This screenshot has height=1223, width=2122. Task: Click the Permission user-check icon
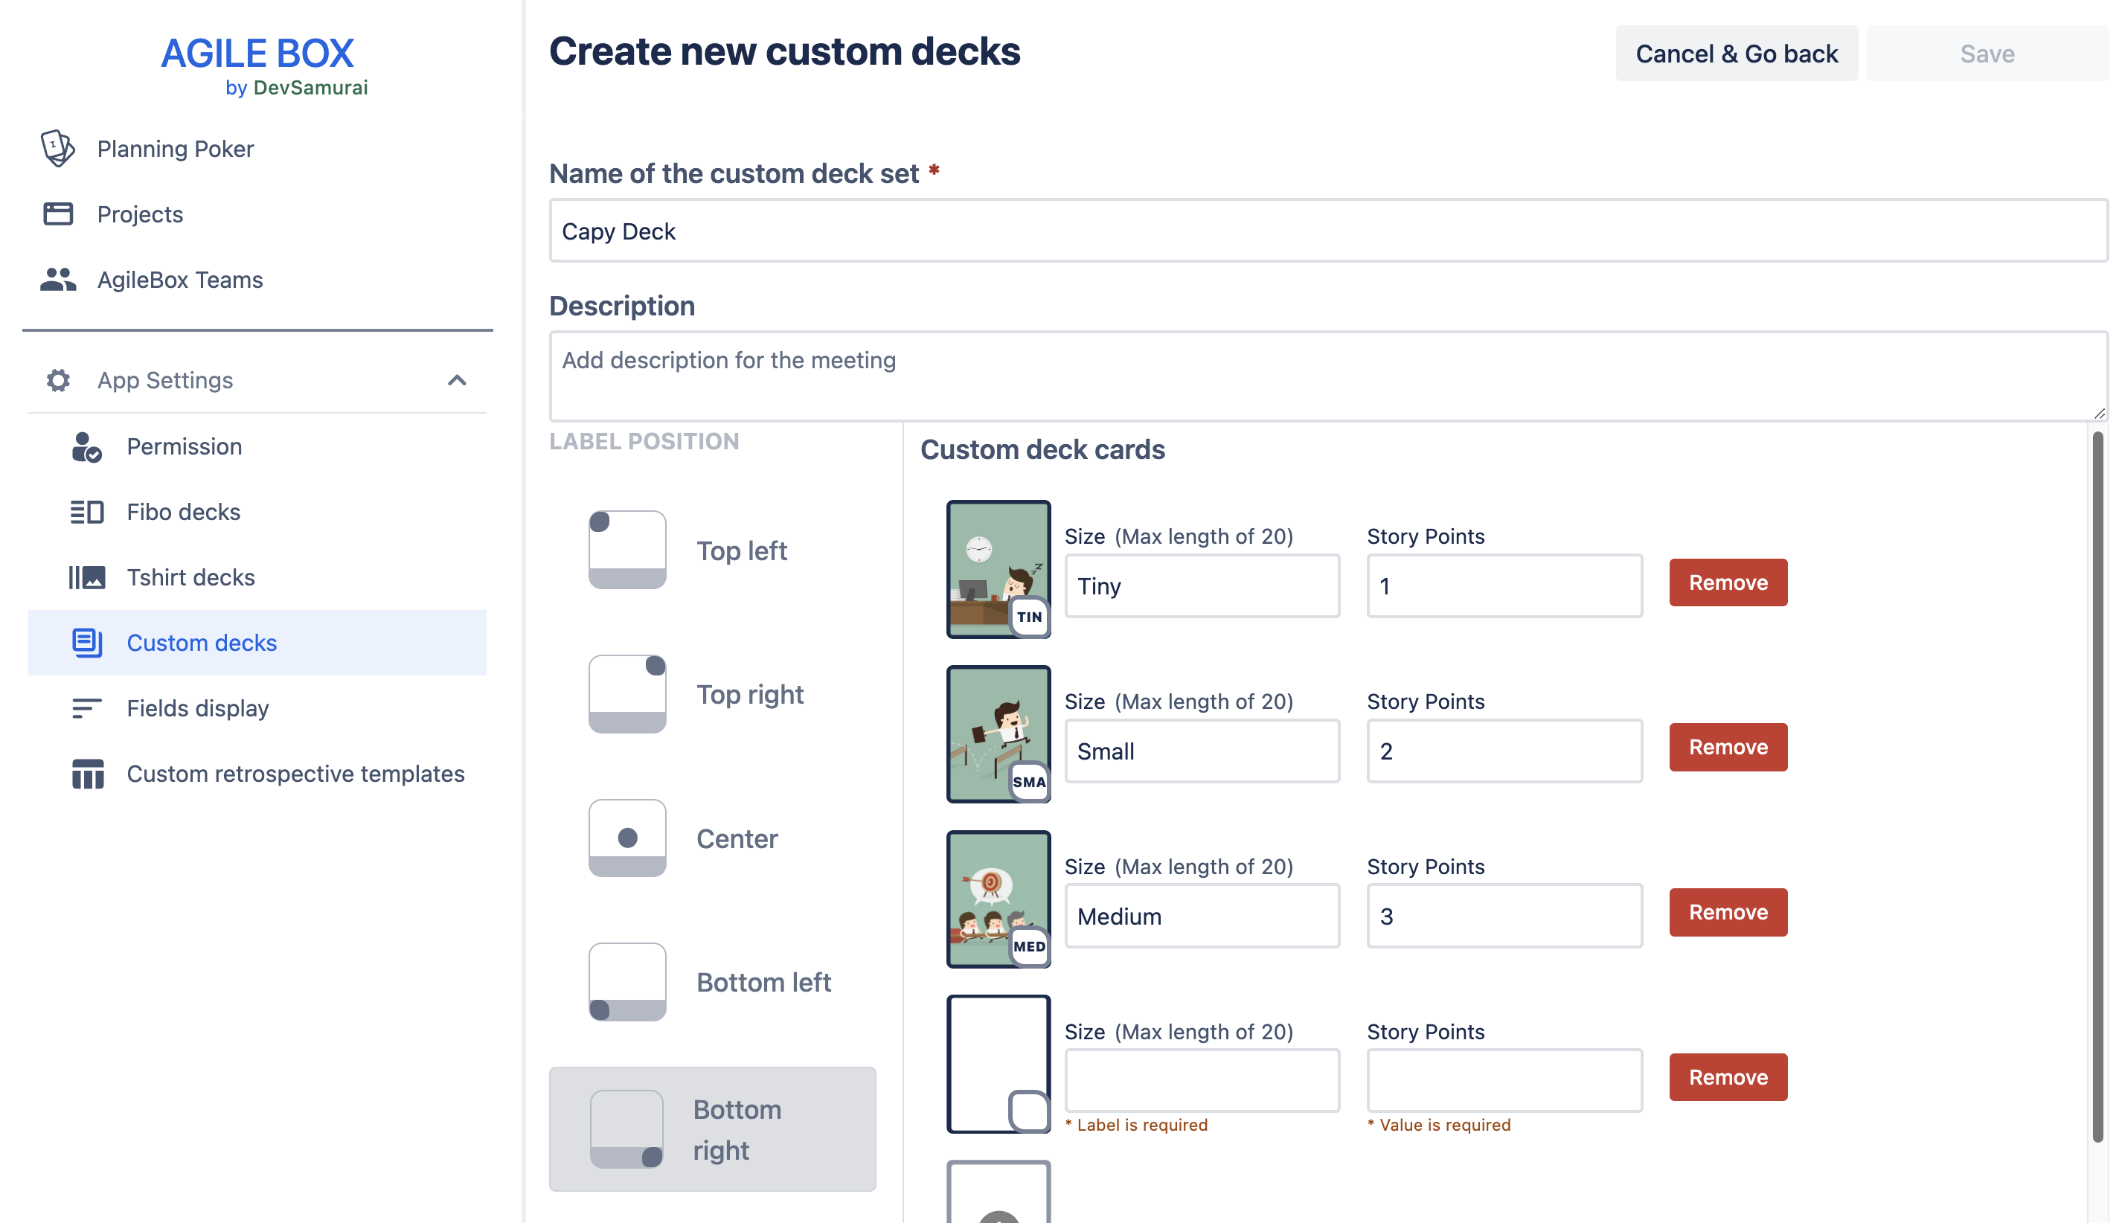[x=86, y=446]
